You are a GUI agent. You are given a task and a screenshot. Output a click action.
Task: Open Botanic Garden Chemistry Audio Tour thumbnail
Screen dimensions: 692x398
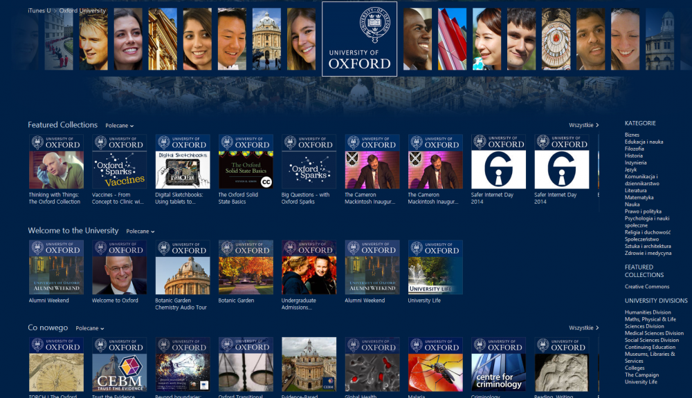point(182,267)
